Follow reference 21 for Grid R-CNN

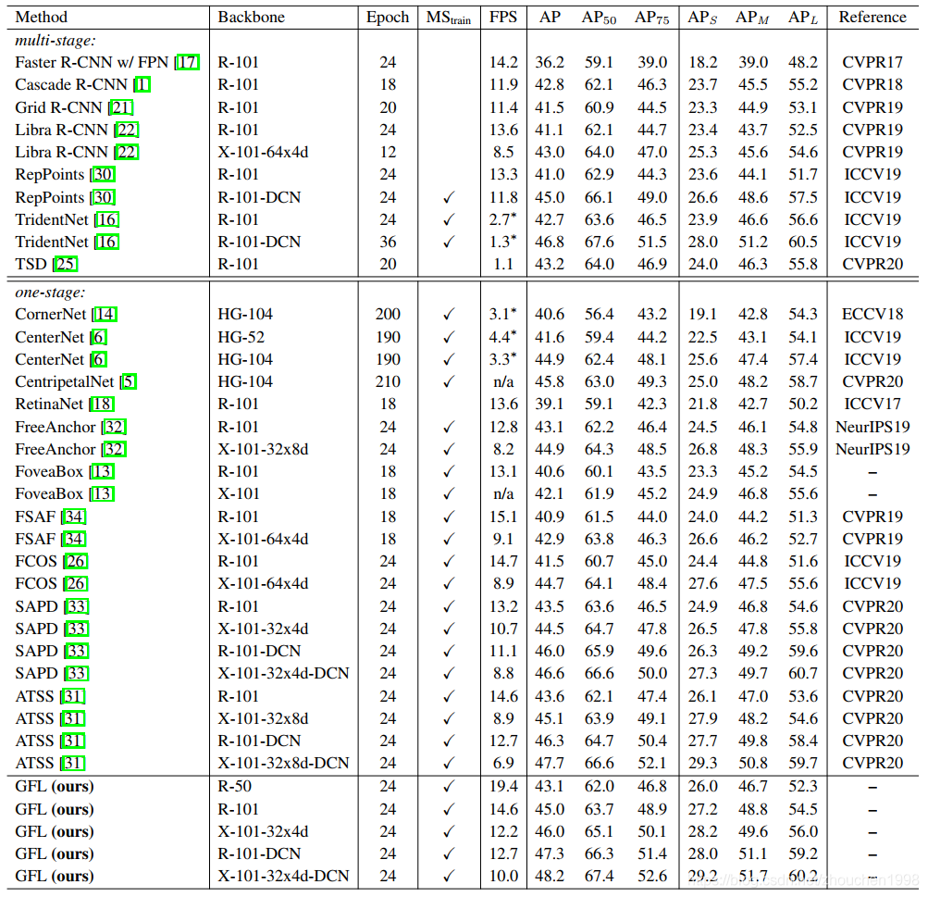(x=121, y=107)
